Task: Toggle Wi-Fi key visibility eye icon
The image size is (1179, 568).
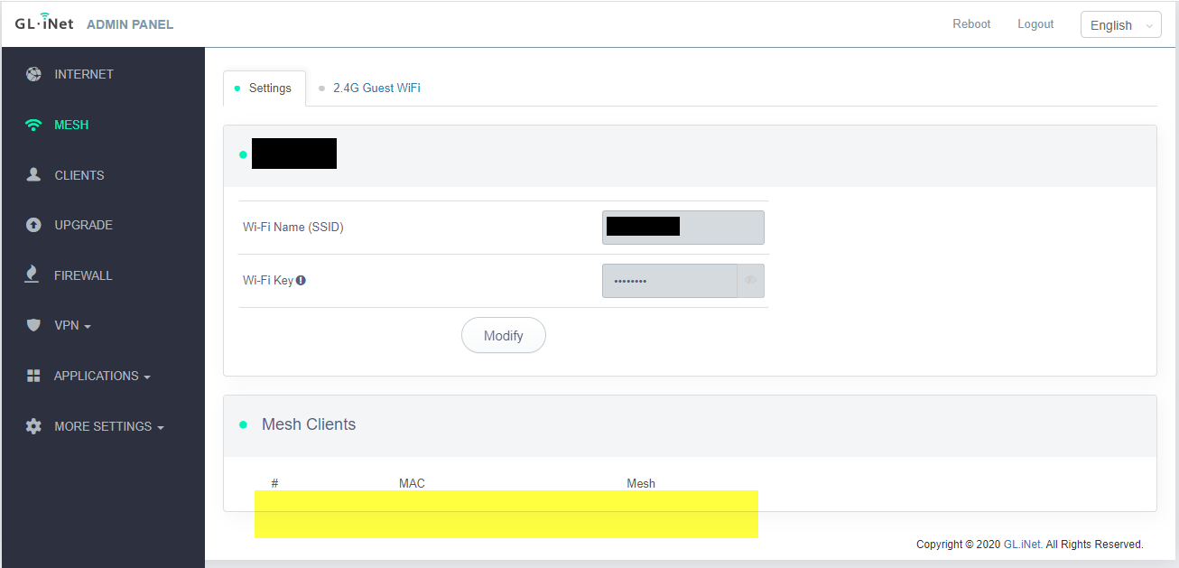Action: tap(750, 281)
